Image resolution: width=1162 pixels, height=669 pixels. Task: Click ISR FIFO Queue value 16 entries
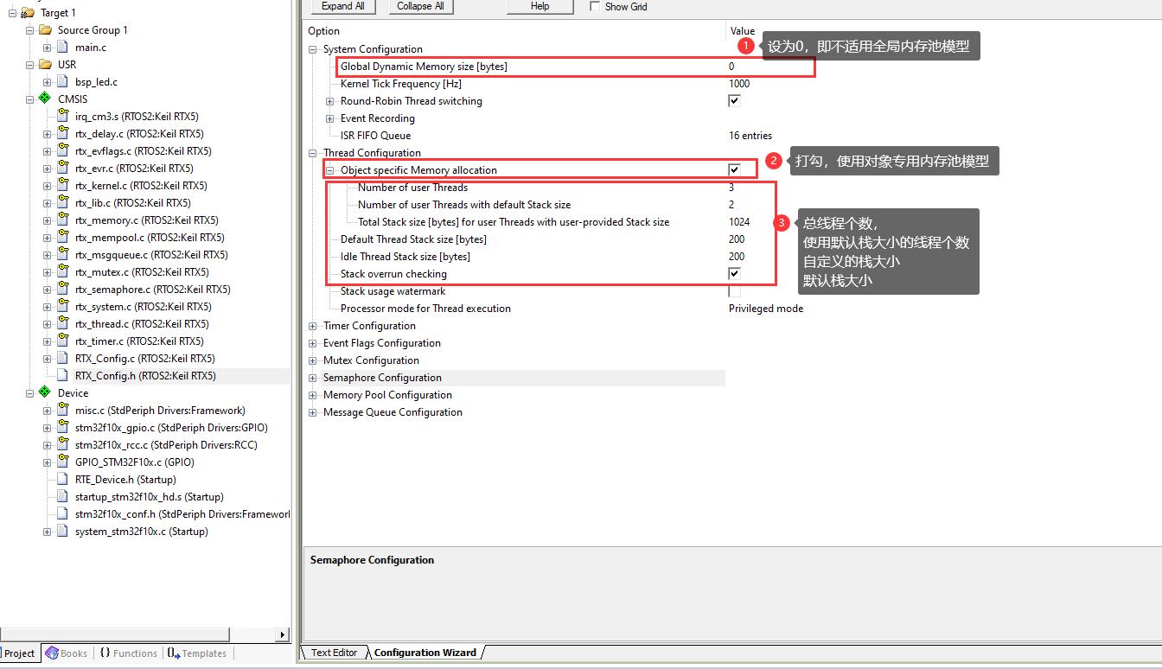(x=750, y=136)
